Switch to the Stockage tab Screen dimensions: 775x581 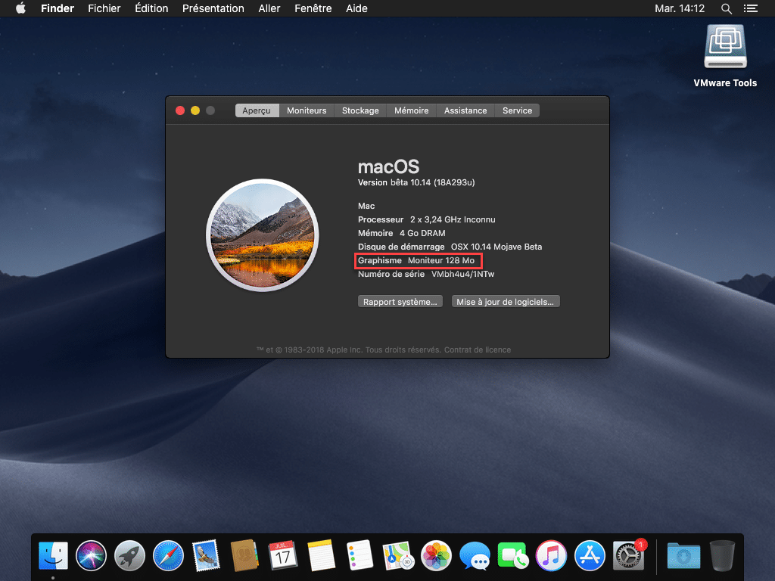pyautogui.click(x=360, y=110)
